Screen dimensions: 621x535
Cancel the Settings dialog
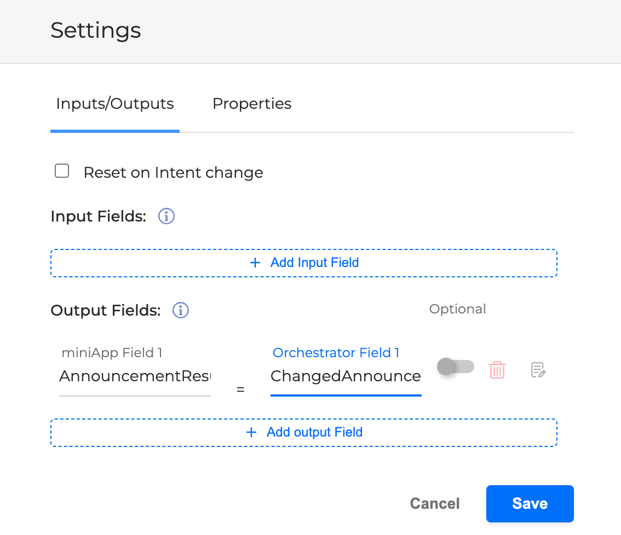pos(435,504)
